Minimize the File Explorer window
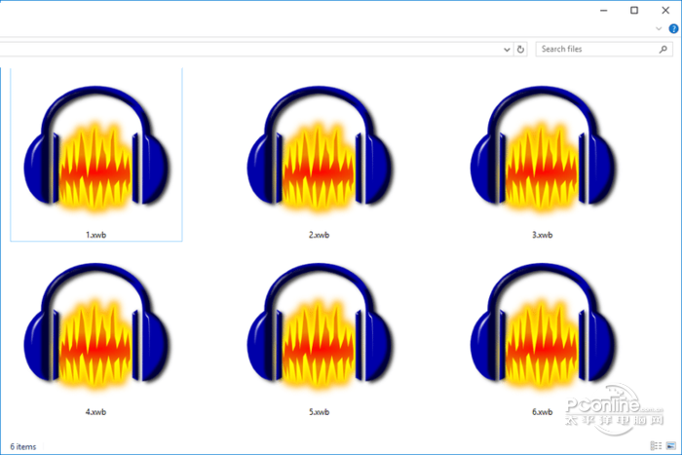This screenshot has width=682, height=455. click(x=603, y=11)
